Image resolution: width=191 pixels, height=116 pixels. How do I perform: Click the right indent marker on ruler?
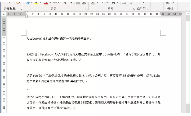pos(160,15)
